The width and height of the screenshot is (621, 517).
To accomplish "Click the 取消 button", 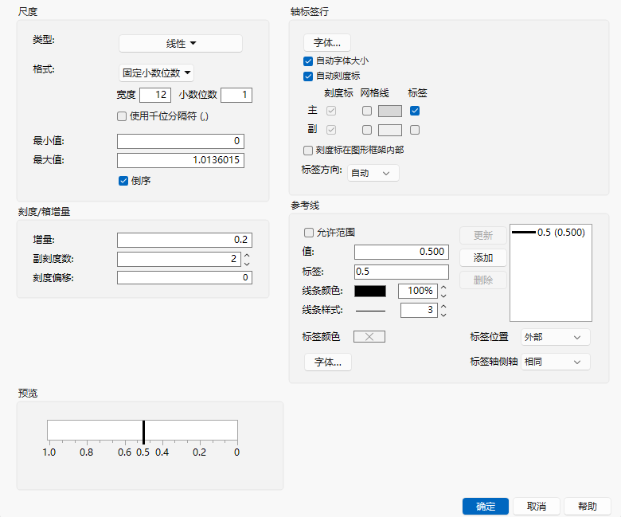I will click(x=537, y=507).
